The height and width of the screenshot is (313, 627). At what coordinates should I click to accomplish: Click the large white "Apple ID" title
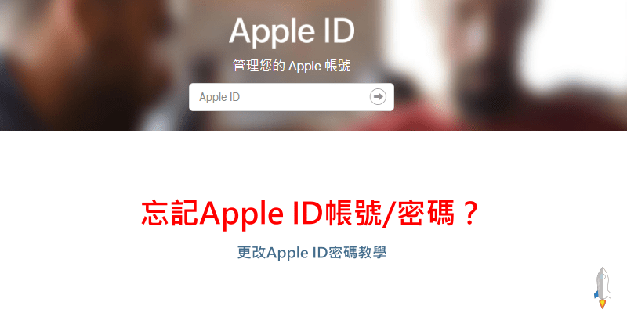point(292,31)
